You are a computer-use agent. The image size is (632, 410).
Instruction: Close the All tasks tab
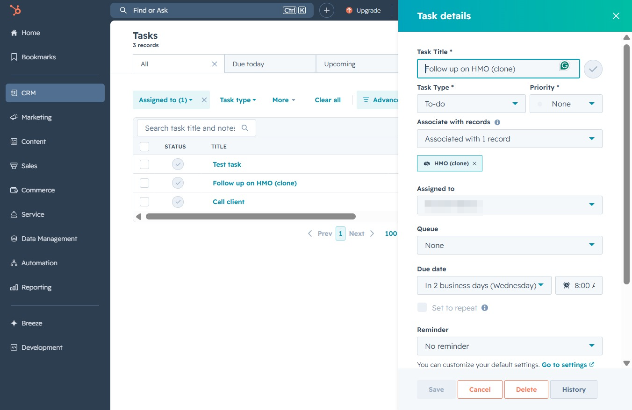pyautogui.click(x=215, y=64)
